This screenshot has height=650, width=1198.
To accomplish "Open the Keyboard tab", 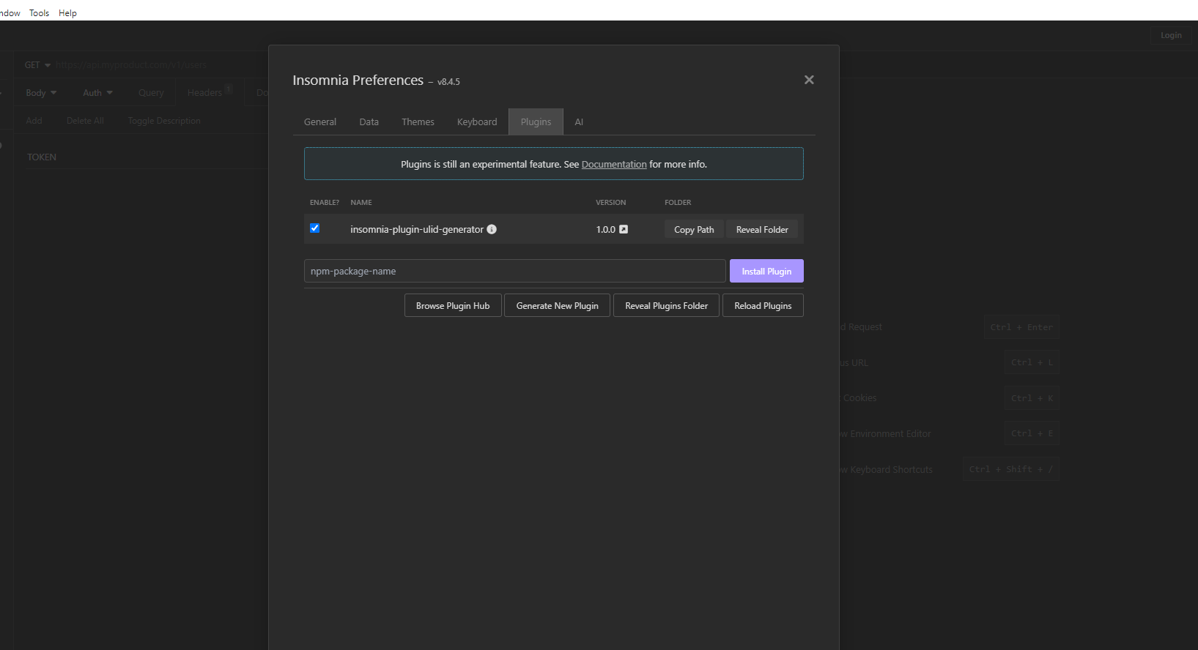I will pyautogui.click(x=477, y=122).
